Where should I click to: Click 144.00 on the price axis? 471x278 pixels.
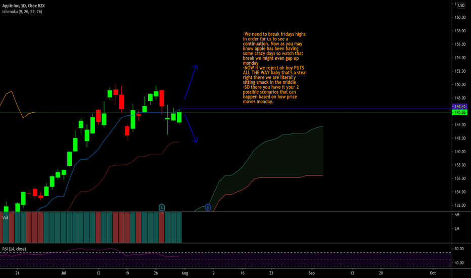(x=460, y=125)
